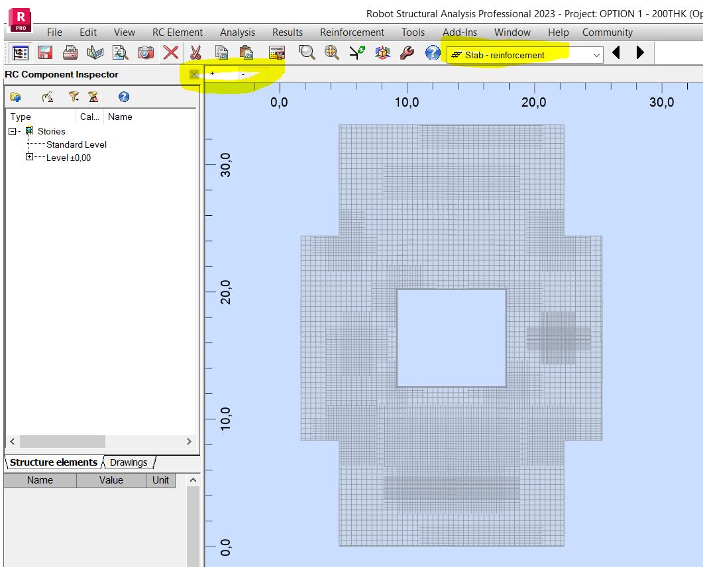Print the project
The width and height of the screenshot is (703, 567).
pyautogui.click(x=70, y=53)
